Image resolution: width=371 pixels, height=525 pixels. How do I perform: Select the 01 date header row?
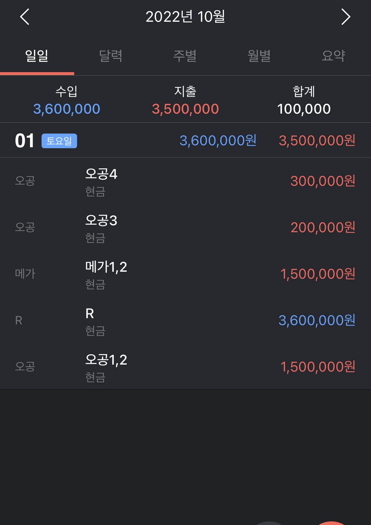point(185,141)
